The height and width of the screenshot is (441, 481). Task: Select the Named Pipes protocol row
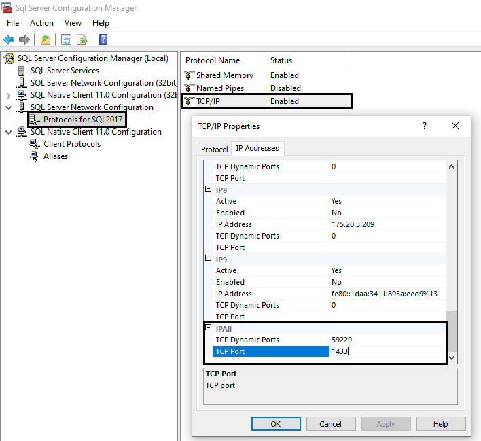267,88
